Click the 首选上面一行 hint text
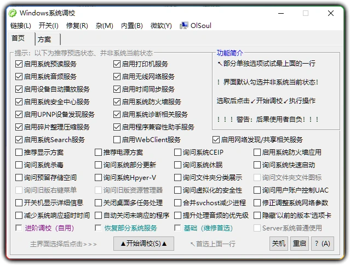Image resolution: width=350 pixels, height=265 pixels. tap(213, 244)
